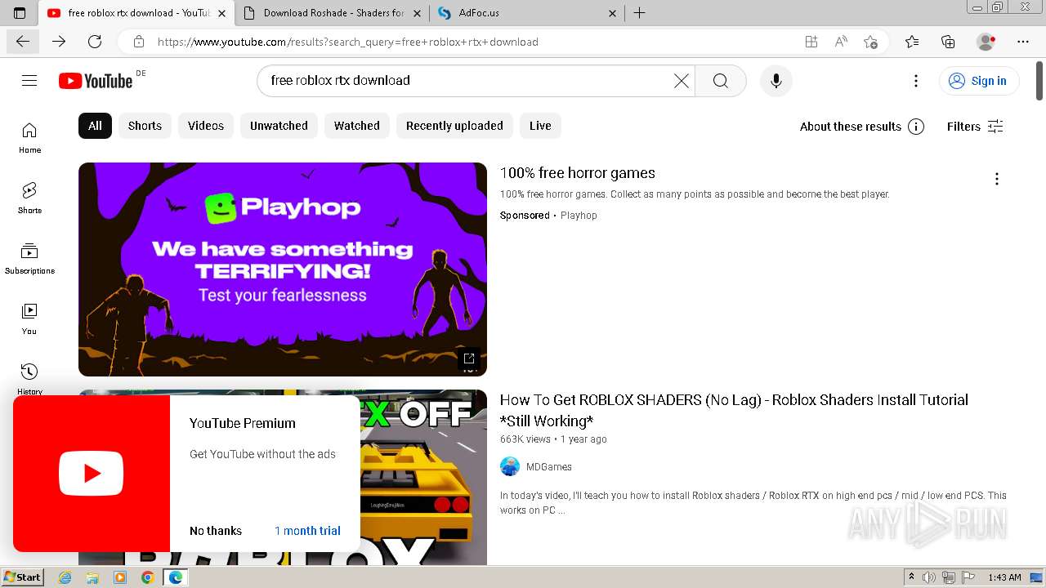Screen dimensions: 1046x588
Task: Select the Videos filter chip
Action: (206, 126)
